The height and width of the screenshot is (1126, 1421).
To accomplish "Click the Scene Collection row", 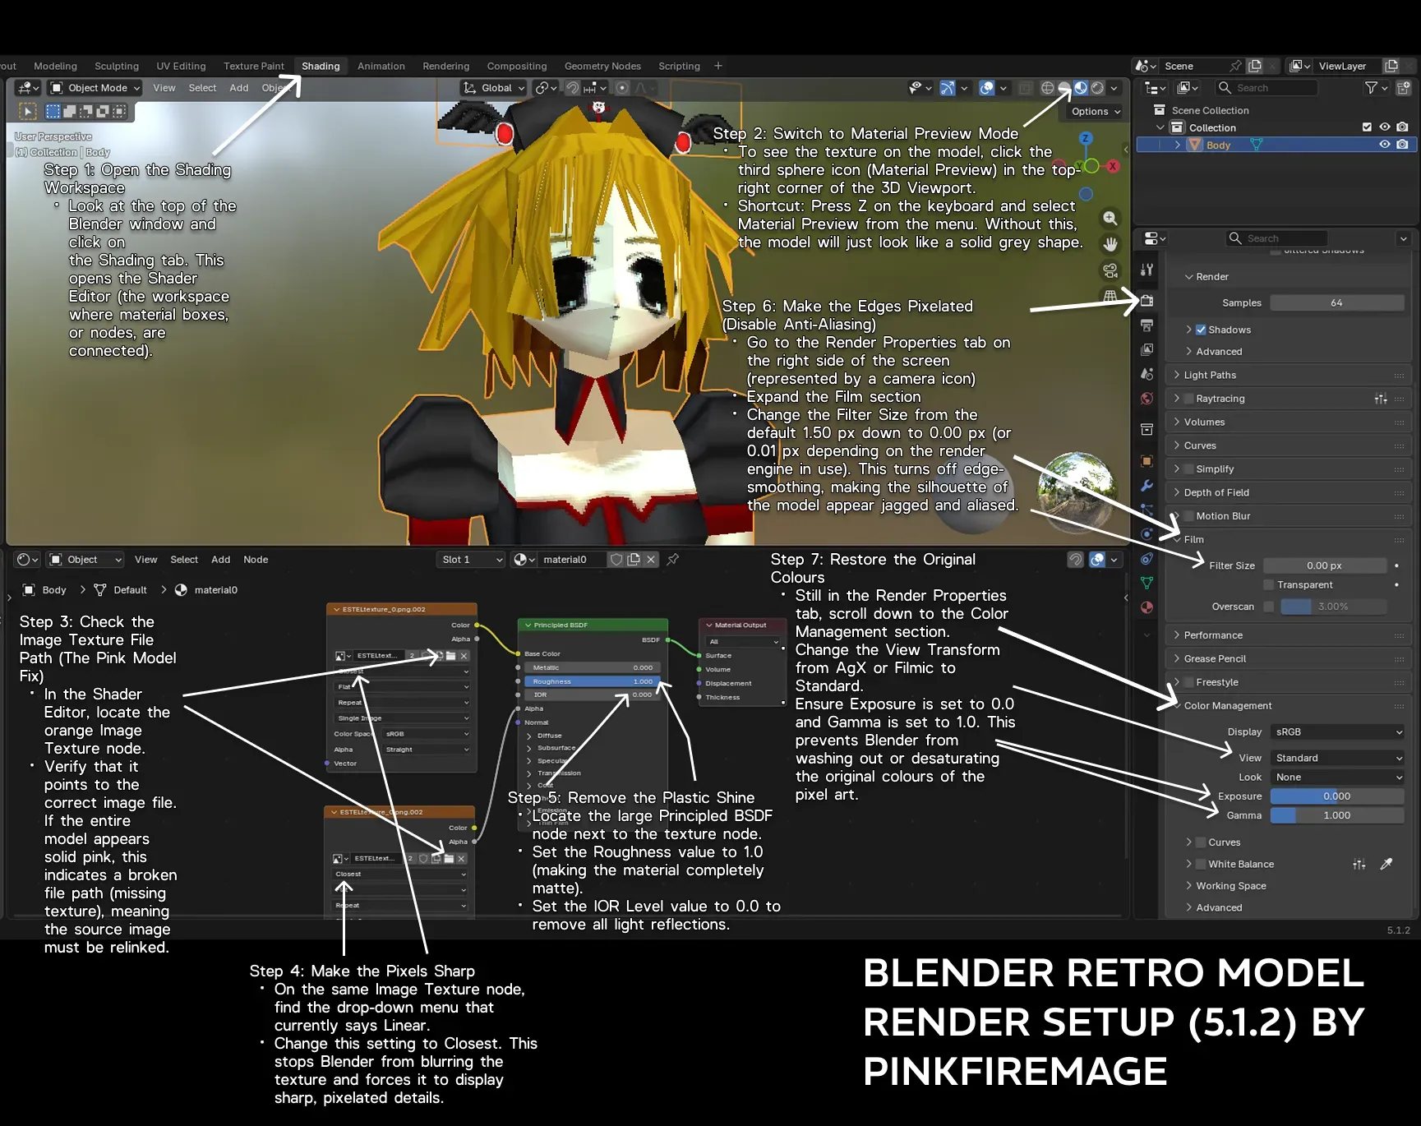I will [x=1210, y=110].
